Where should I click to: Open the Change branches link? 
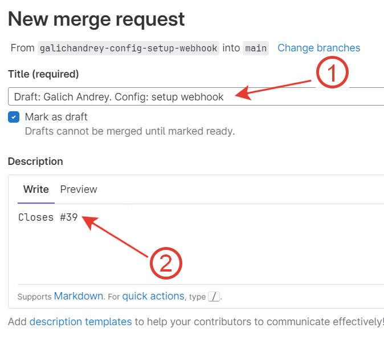[x=318, y=48]
